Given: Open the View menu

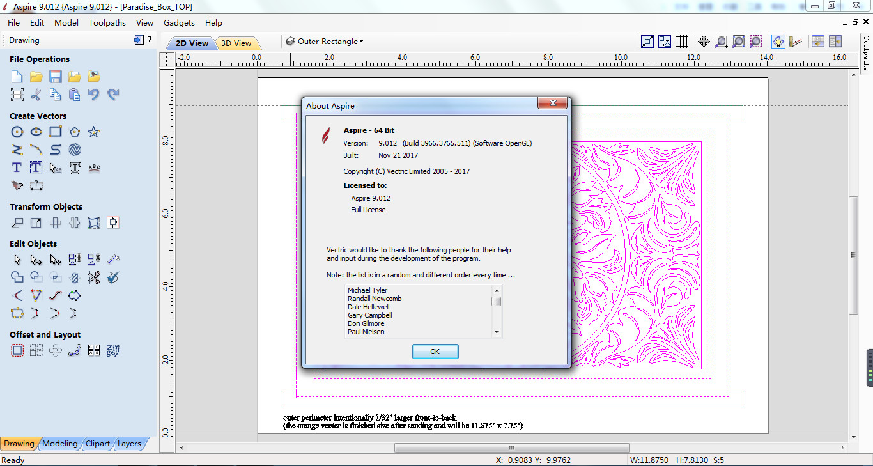Looking at the screenshot, I should pyautogui.click(x=145, y=23).
